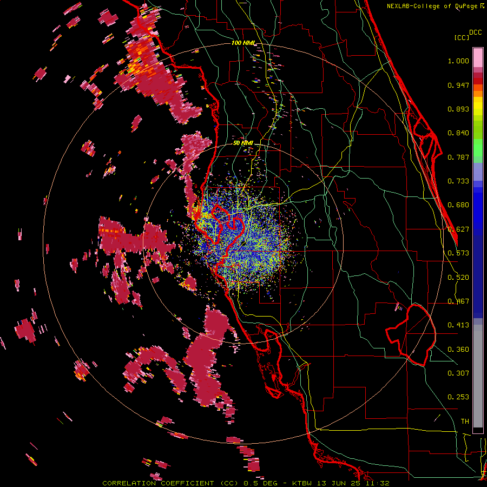Select the 0.253 scale value
This screenshot has width=487, height=487.
pyautogui.click(x=458, y=397)
